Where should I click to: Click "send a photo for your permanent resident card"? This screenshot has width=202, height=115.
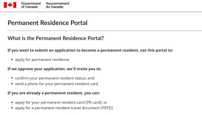point(56,84)
